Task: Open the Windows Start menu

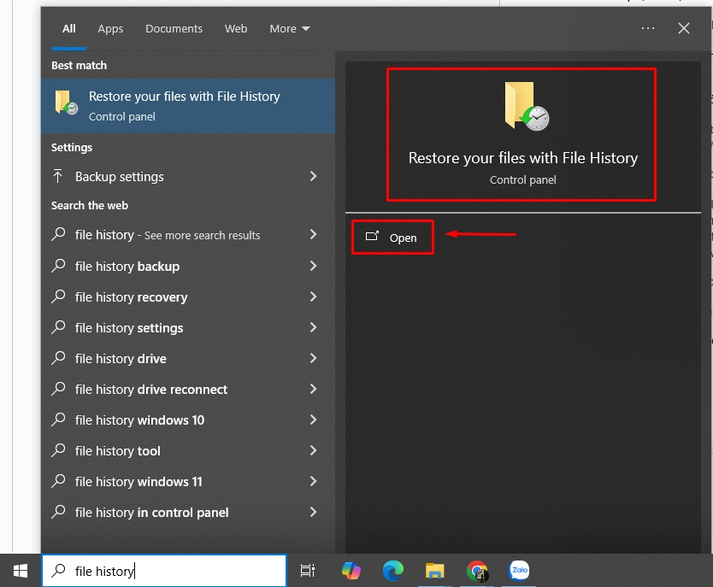Action: (21, 571)
